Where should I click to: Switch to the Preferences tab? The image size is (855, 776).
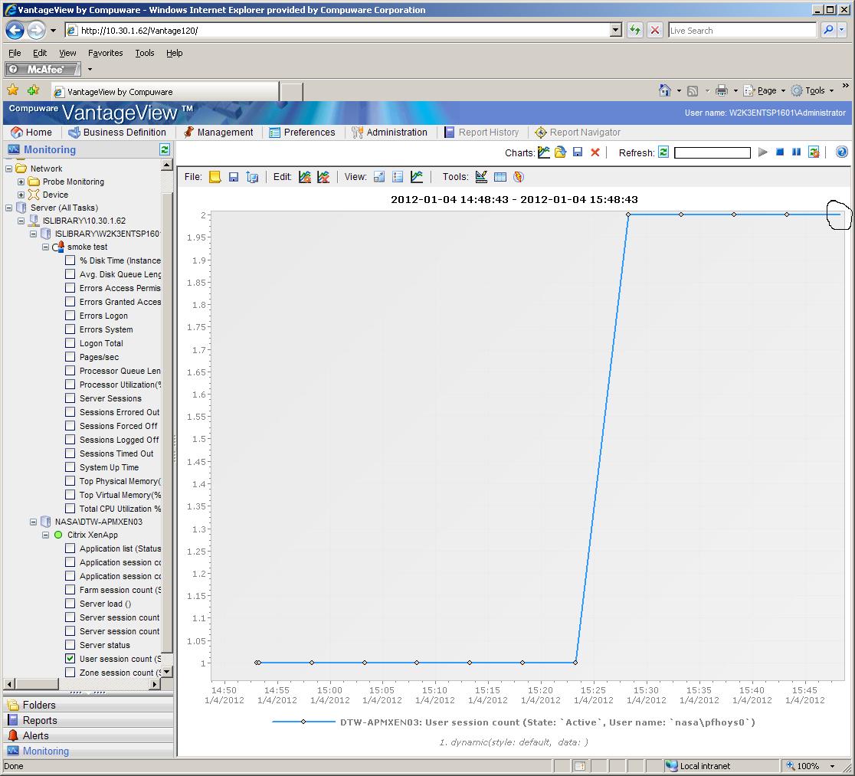pos(302,132)
